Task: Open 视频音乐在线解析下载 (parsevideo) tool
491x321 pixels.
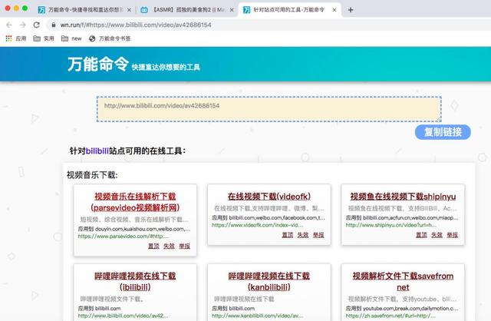Action: (135, 202)
